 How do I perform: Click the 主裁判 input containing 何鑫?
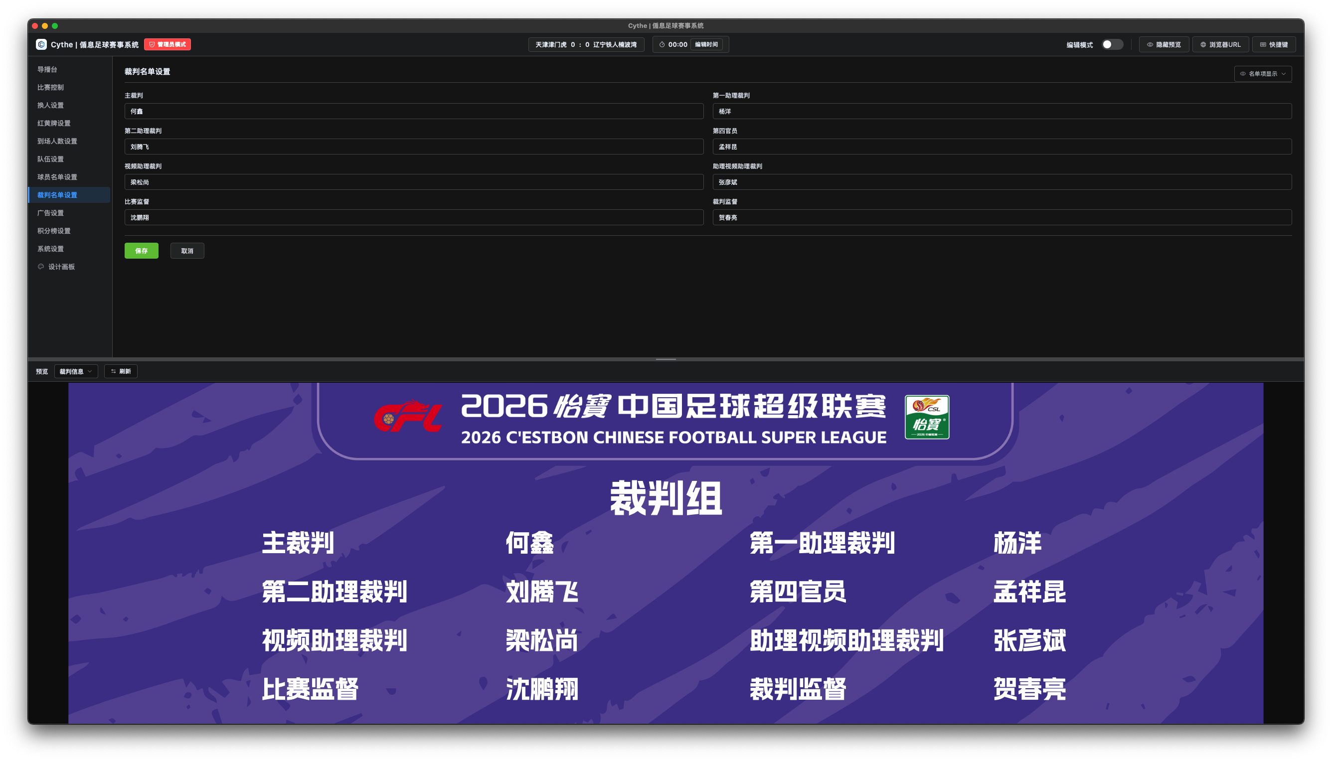(413, 111)
